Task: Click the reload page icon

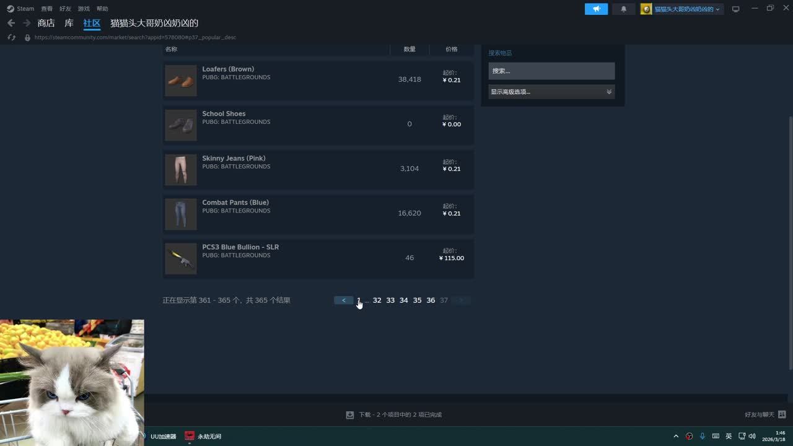Action: [x=11, y=37]
